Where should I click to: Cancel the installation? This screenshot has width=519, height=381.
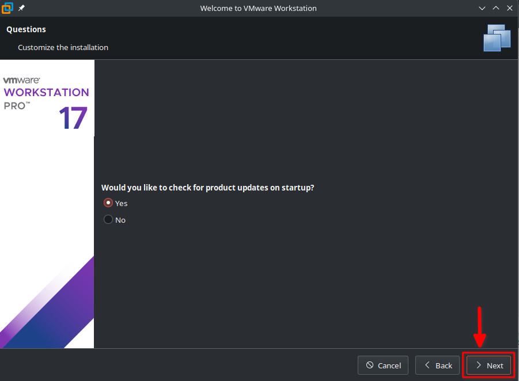tap(383, 365)
